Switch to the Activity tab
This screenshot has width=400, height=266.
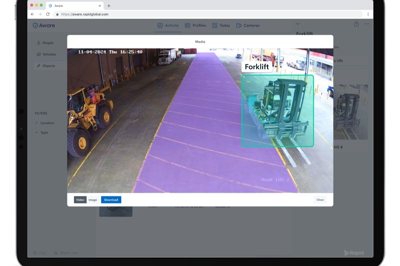coord(171,25)
